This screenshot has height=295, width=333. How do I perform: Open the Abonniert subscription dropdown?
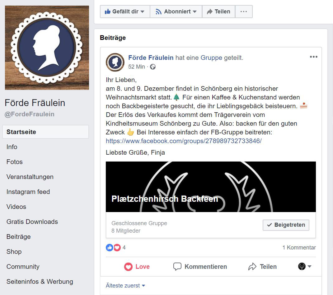point(176,12)
